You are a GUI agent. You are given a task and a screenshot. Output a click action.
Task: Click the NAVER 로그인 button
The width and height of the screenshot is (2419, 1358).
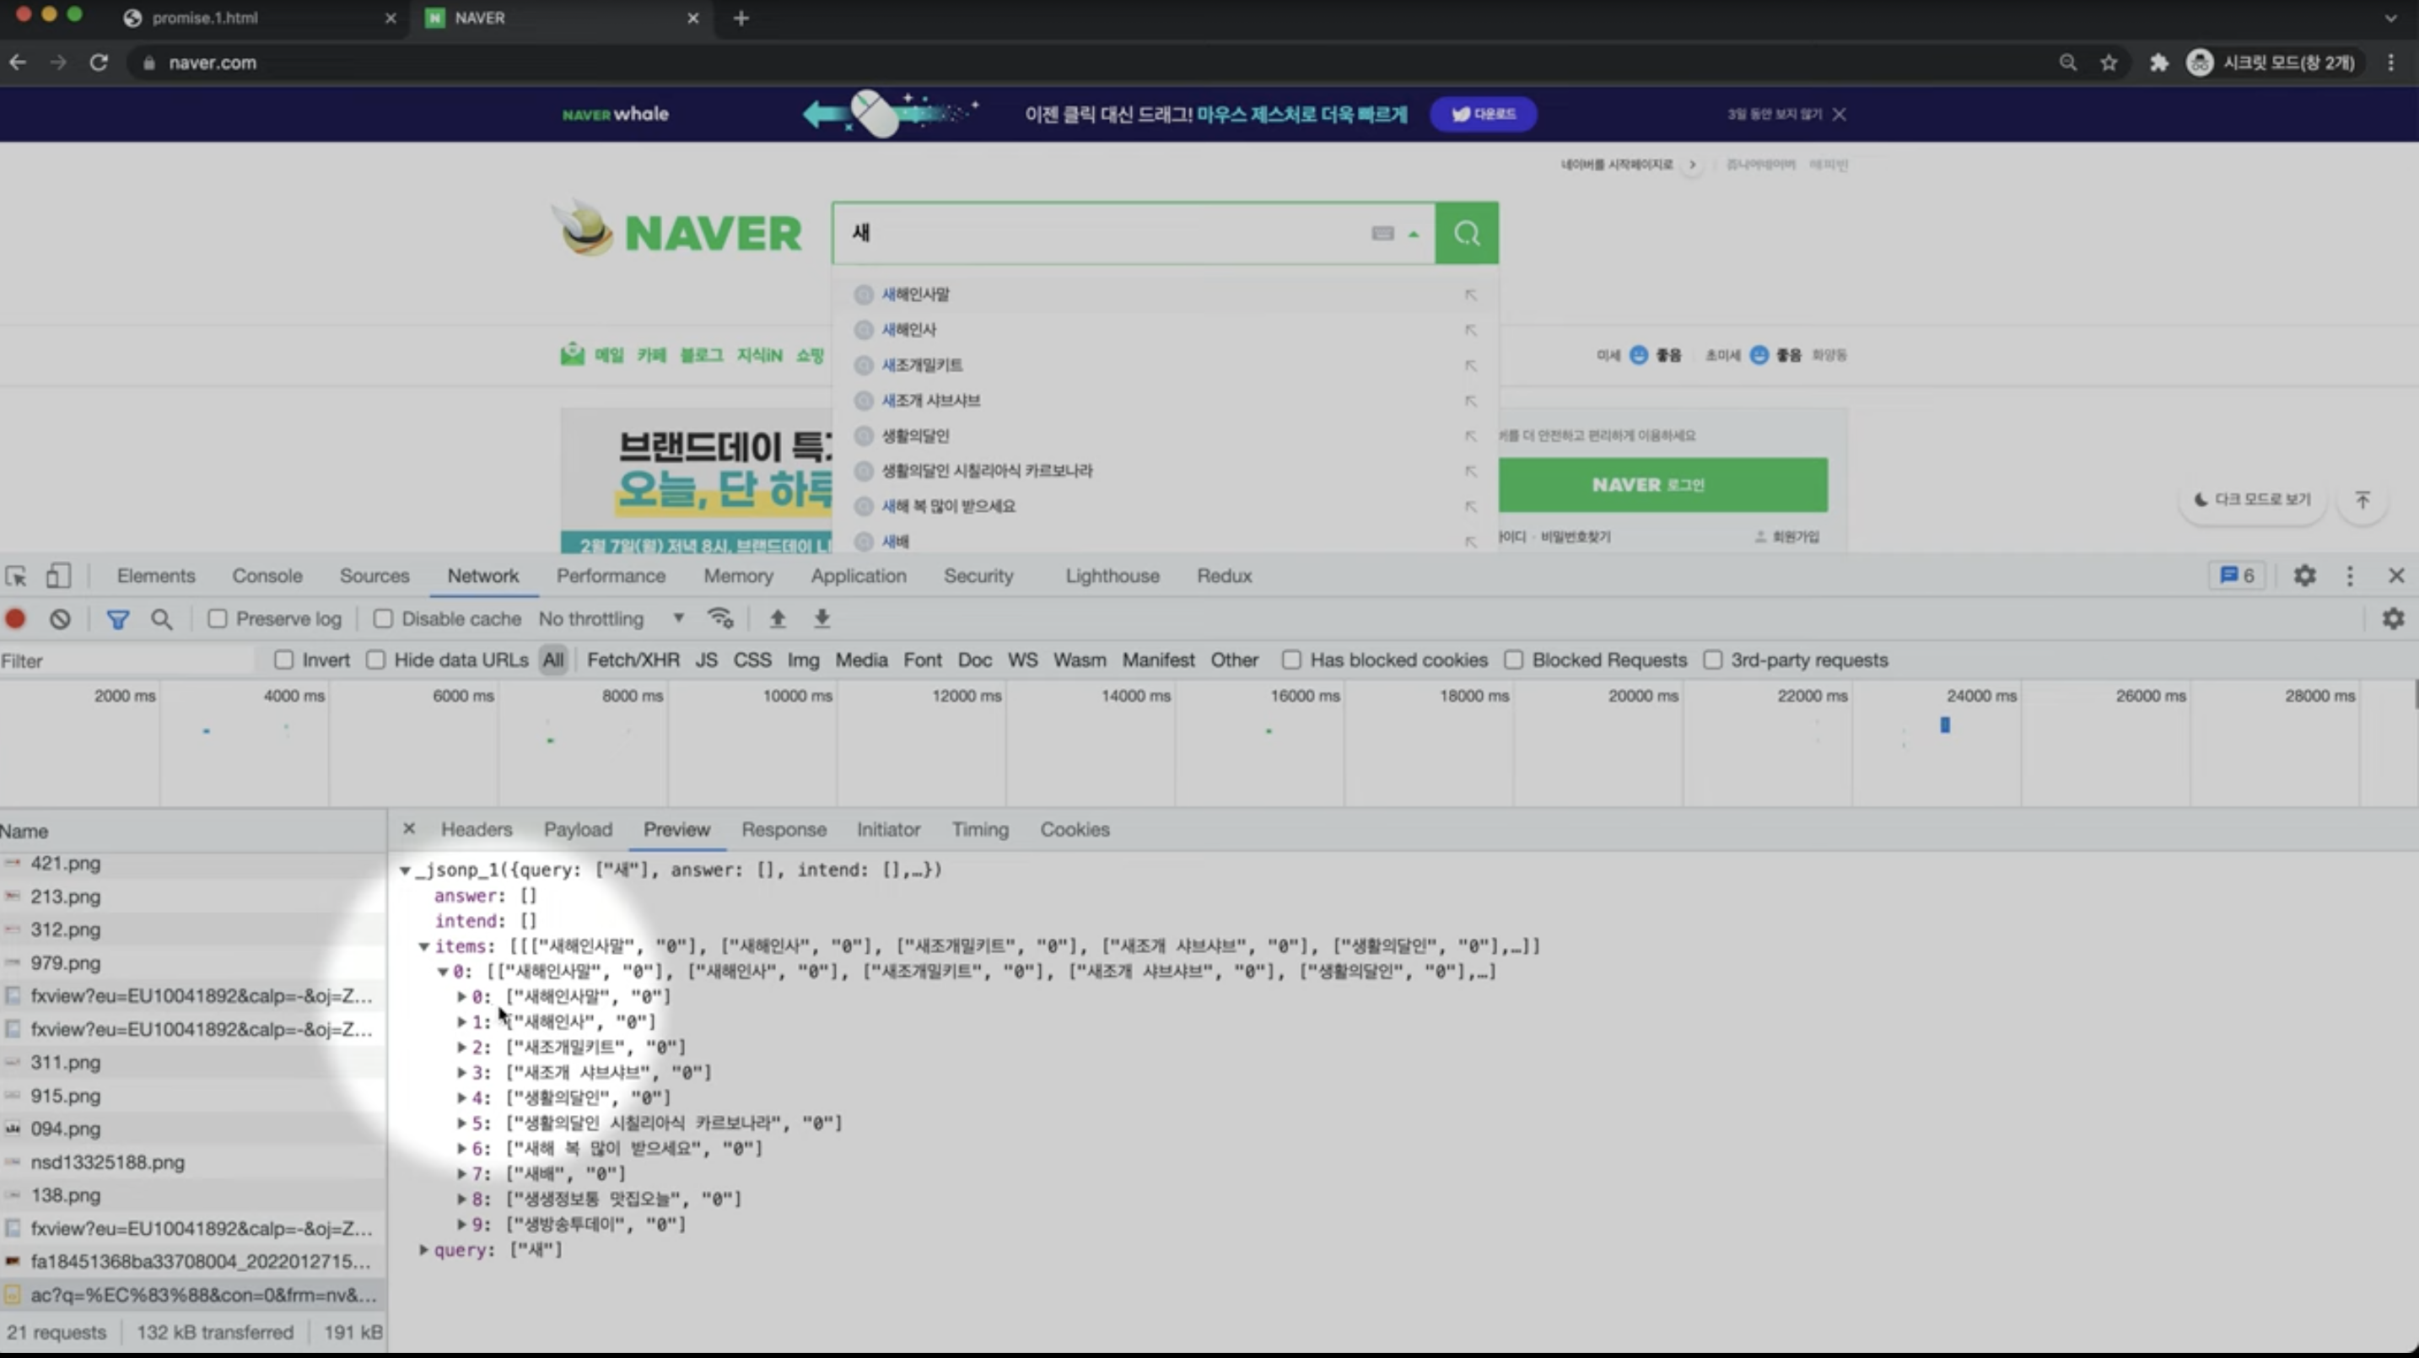(x=1648, y=485)
